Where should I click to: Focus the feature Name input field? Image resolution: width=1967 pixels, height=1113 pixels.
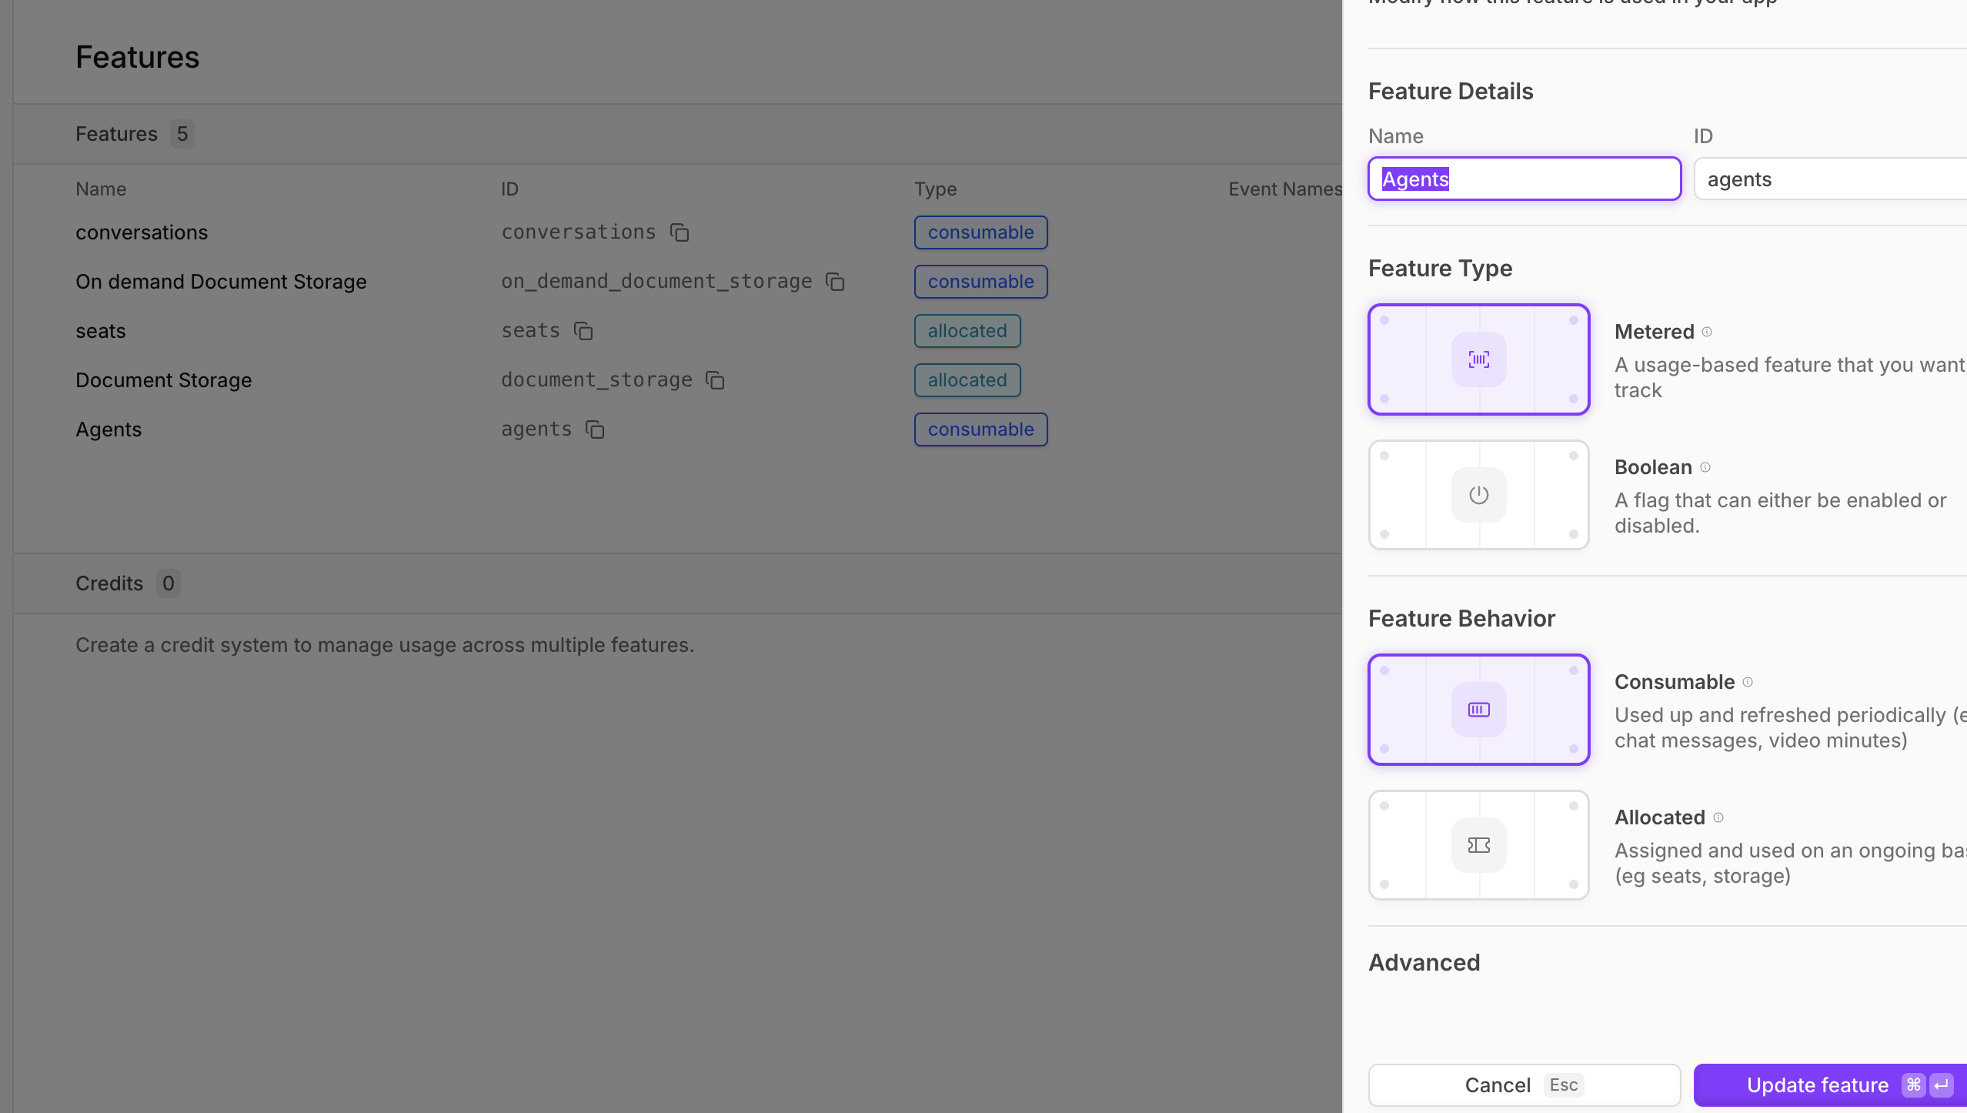[1524, 179]
